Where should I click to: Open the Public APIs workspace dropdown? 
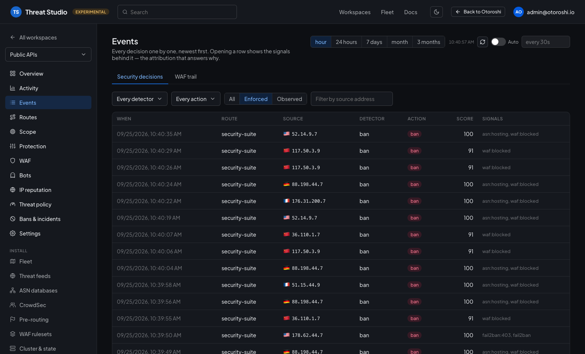[48, 54]
